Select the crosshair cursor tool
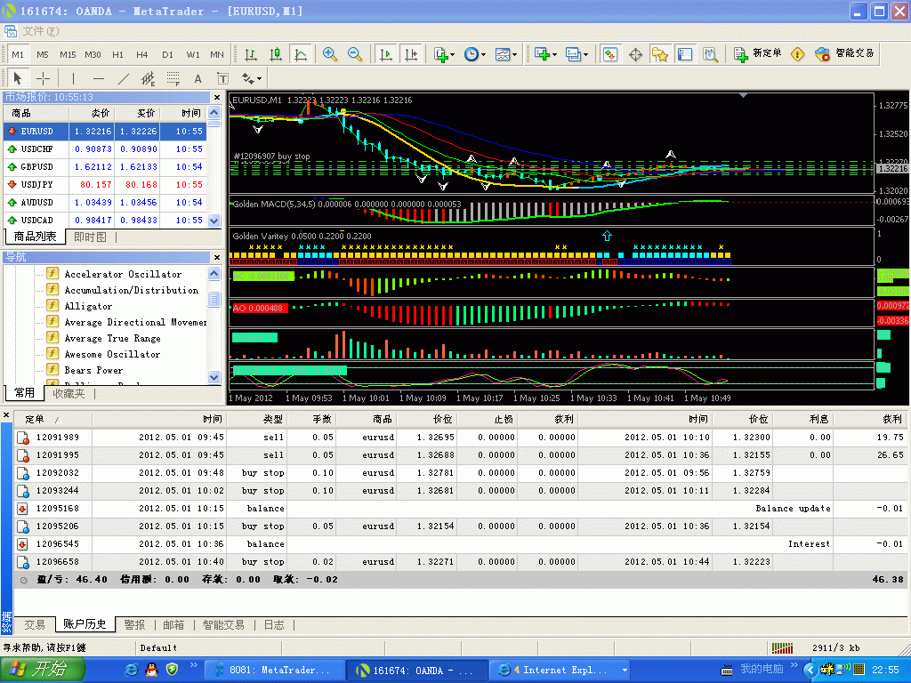Screen dimensions: 911x683 (43, 78)
